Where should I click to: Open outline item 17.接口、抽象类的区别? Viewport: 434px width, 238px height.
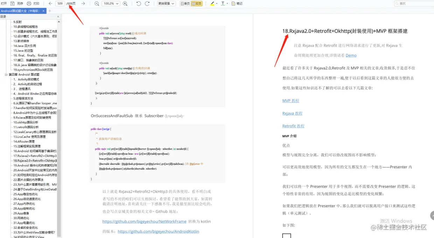pyautogui.click(x=28, y=60)
